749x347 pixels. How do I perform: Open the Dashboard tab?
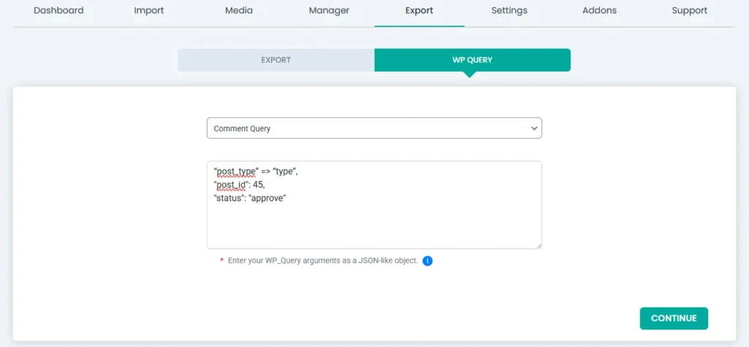[x=59, y=11]
